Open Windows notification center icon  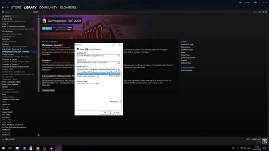tap(264, 148)
